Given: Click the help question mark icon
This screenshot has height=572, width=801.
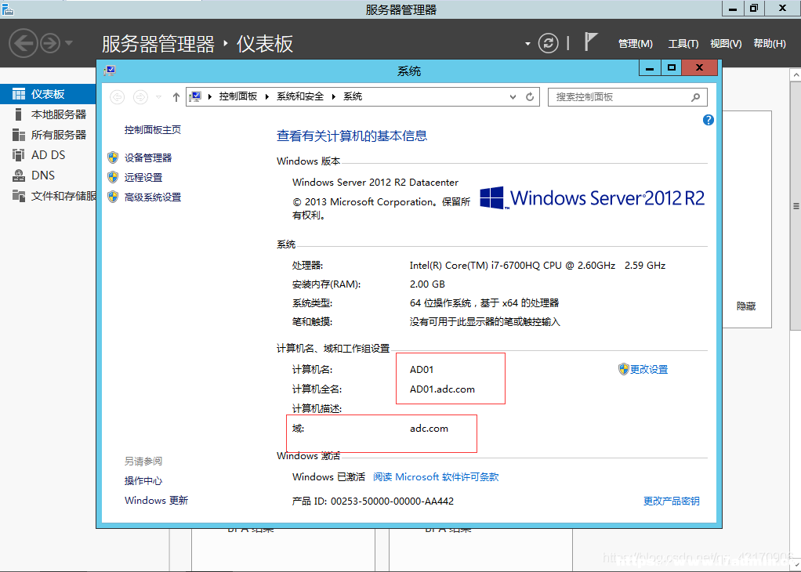Looking at the screenshot, I should point(708,120).
